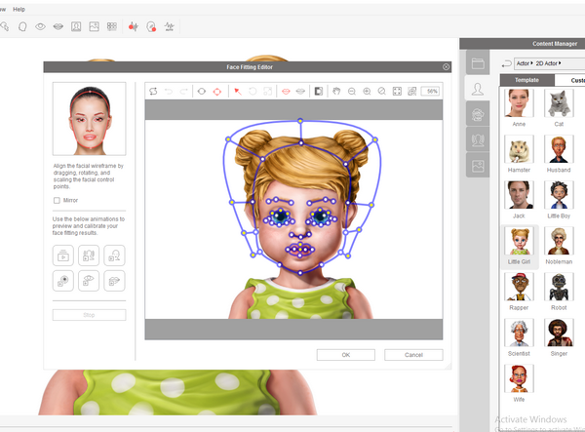Play the eyeball preview animation
585x432 pixels.
[63, 281]
